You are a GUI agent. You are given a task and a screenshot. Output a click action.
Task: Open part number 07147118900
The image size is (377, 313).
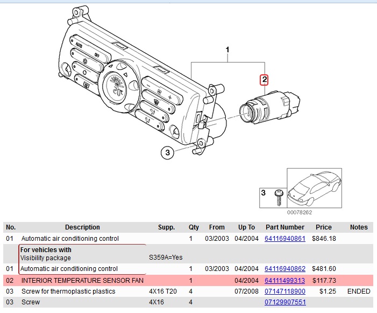285,291
